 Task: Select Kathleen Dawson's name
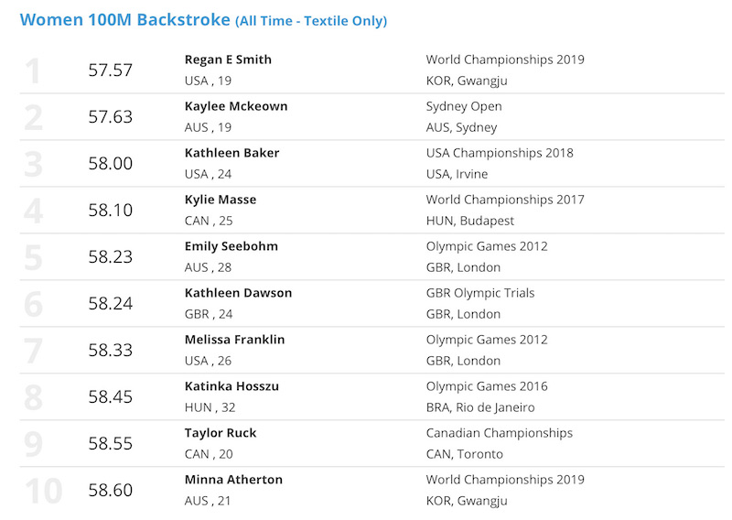click(238, 293)
